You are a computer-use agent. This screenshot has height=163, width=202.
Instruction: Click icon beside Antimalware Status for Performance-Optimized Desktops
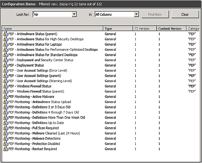6,50
